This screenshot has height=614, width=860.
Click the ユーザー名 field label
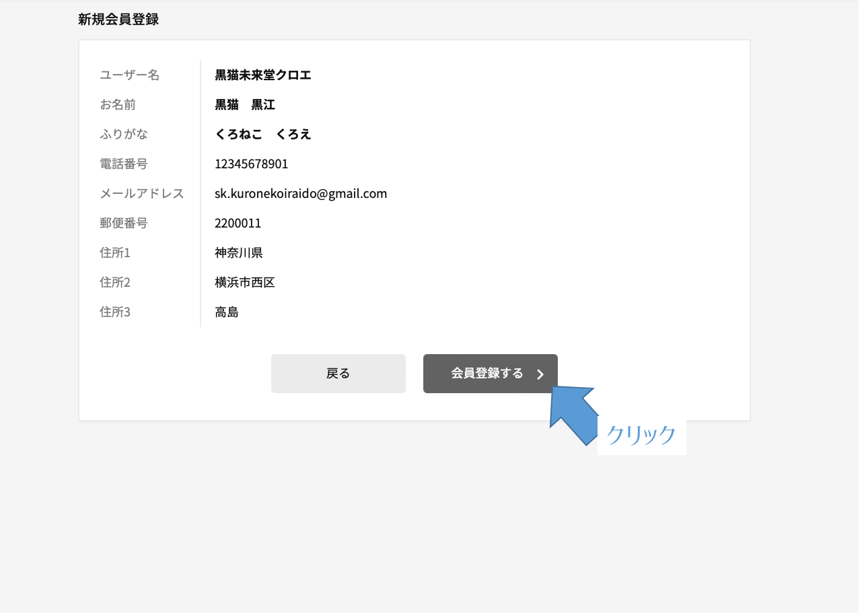pos(129,75)
